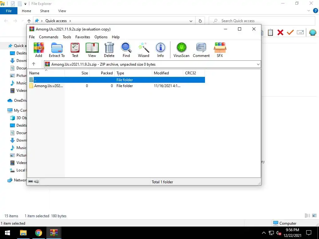Launch the Wizard tool
Screen dimensions: 319x239
143,50
